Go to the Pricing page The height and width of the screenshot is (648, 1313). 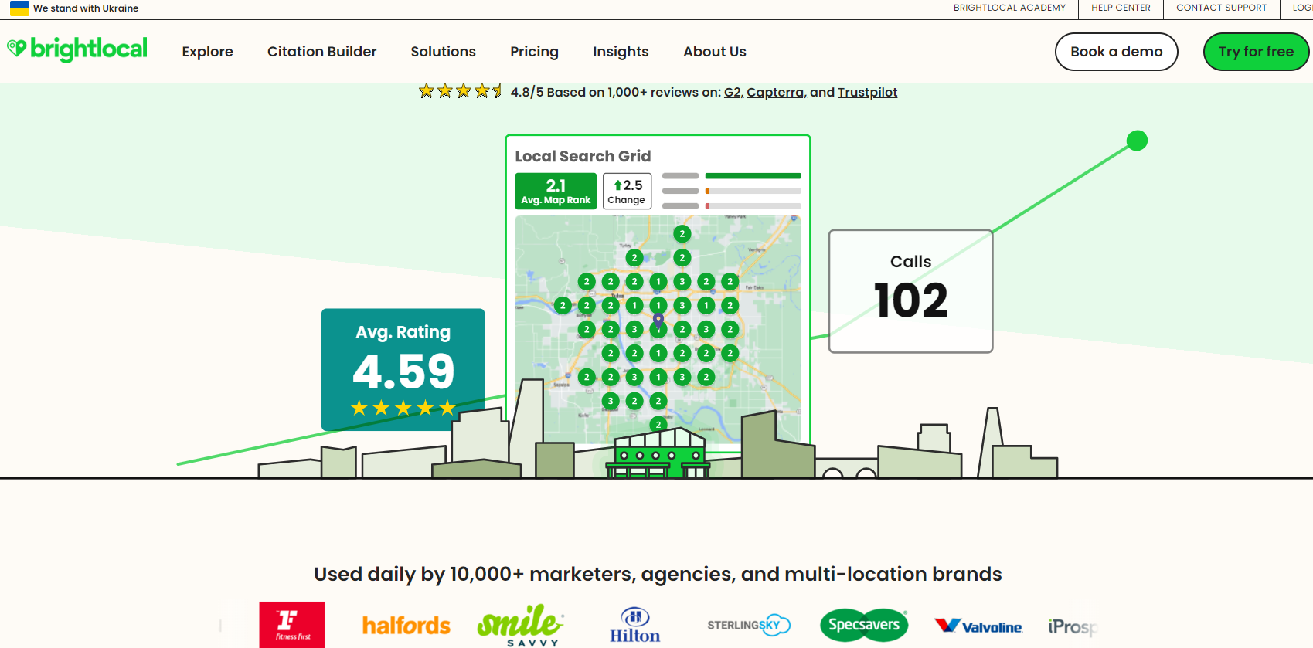tap(534, 52)
